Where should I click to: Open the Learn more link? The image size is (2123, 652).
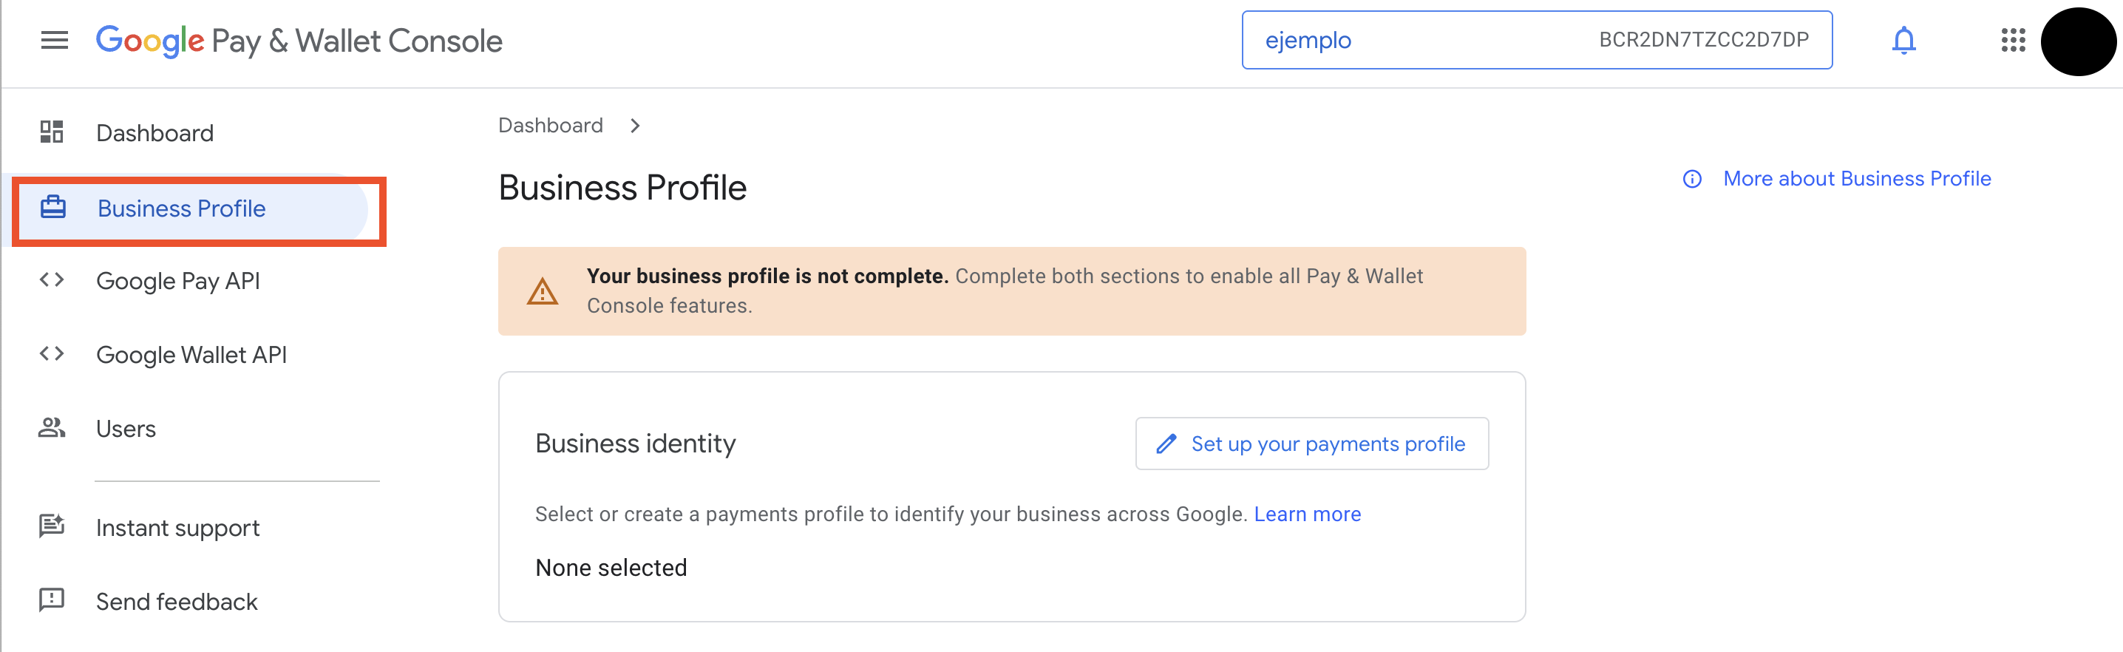coord(1307,515)
